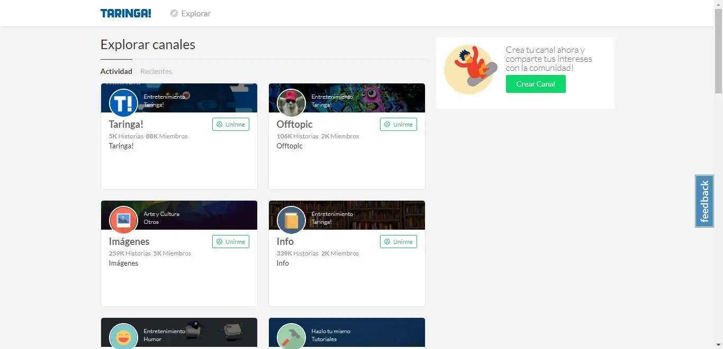Viewport: 723px width, 349px height.
Task: Click 'Hazlo tu mismo' category label
Action: (331, 331)
